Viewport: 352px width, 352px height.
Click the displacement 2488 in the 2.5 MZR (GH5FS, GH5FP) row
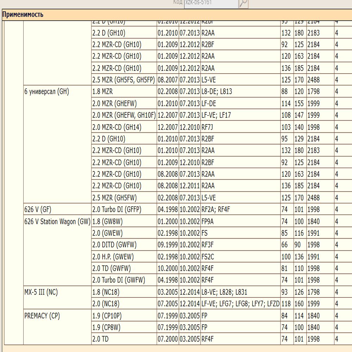pyautogui.click(x=313, y=80)
